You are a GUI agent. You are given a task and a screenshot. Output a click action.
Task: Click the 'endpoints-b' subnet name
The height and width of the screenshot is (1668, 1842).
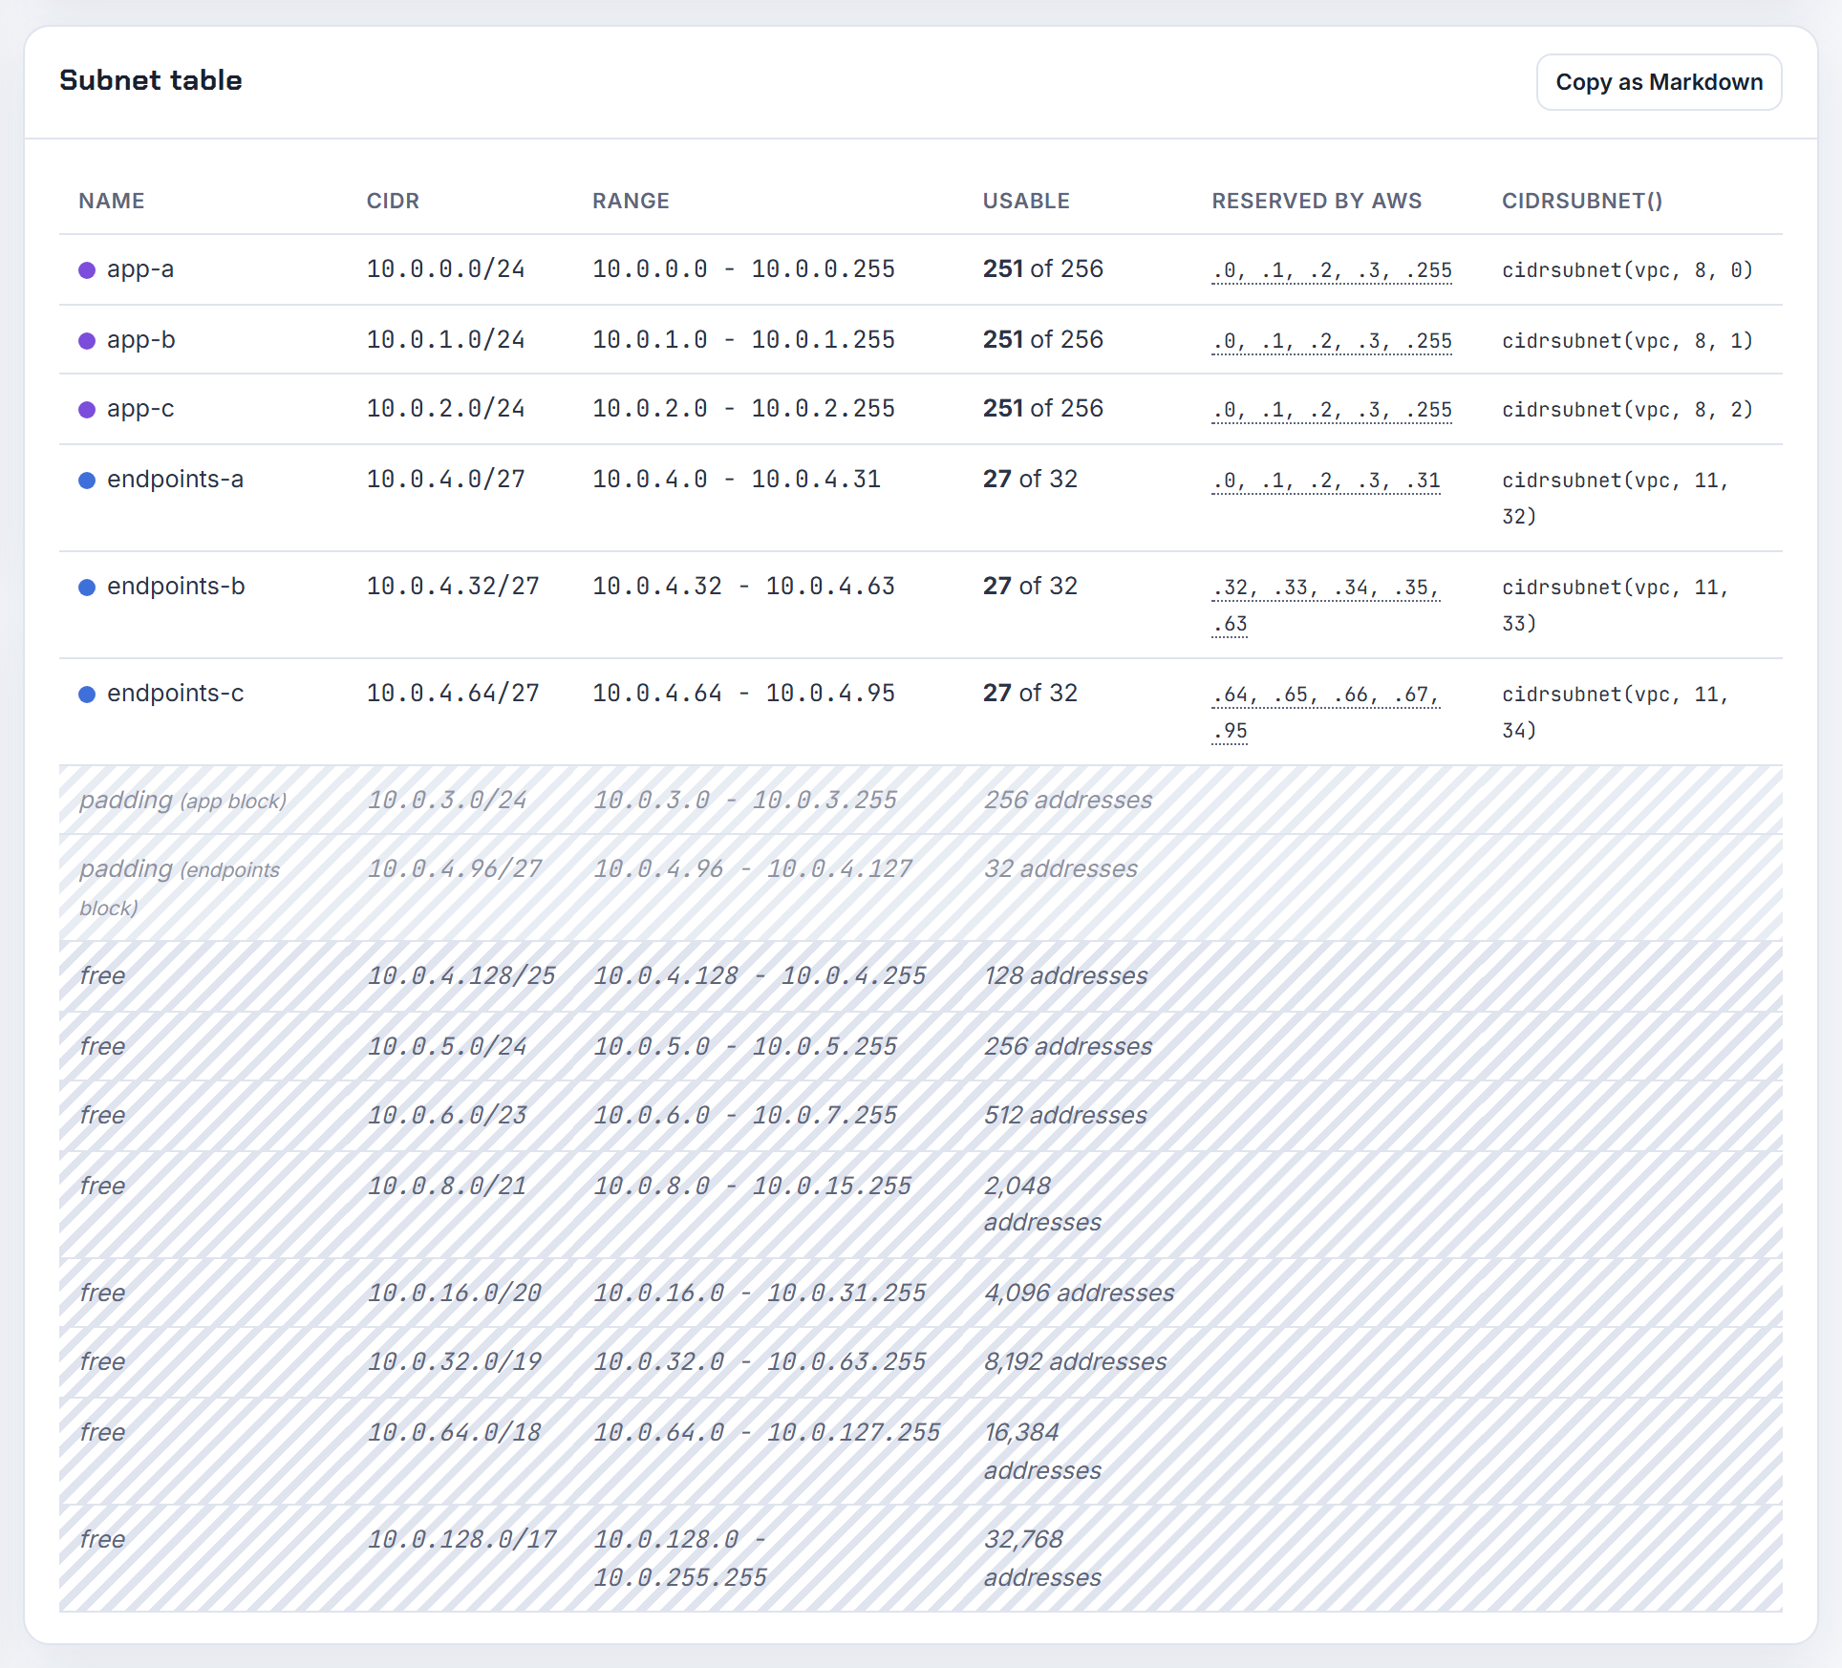point(176,587)
